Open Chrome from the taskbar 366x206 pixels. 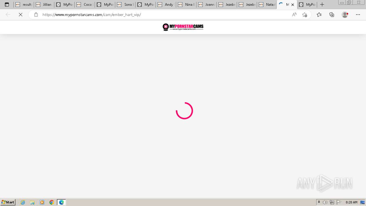click(52, 202)
